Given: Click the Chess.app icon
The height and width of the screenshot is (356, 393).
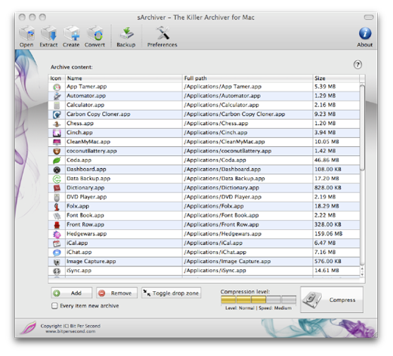Looking at the screenshot, I should 57,124.
